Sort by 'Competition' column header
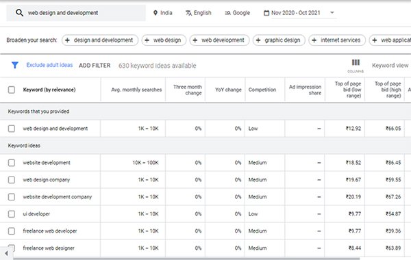The height and width of the screenshot is (260, 411). coord(262,90)
